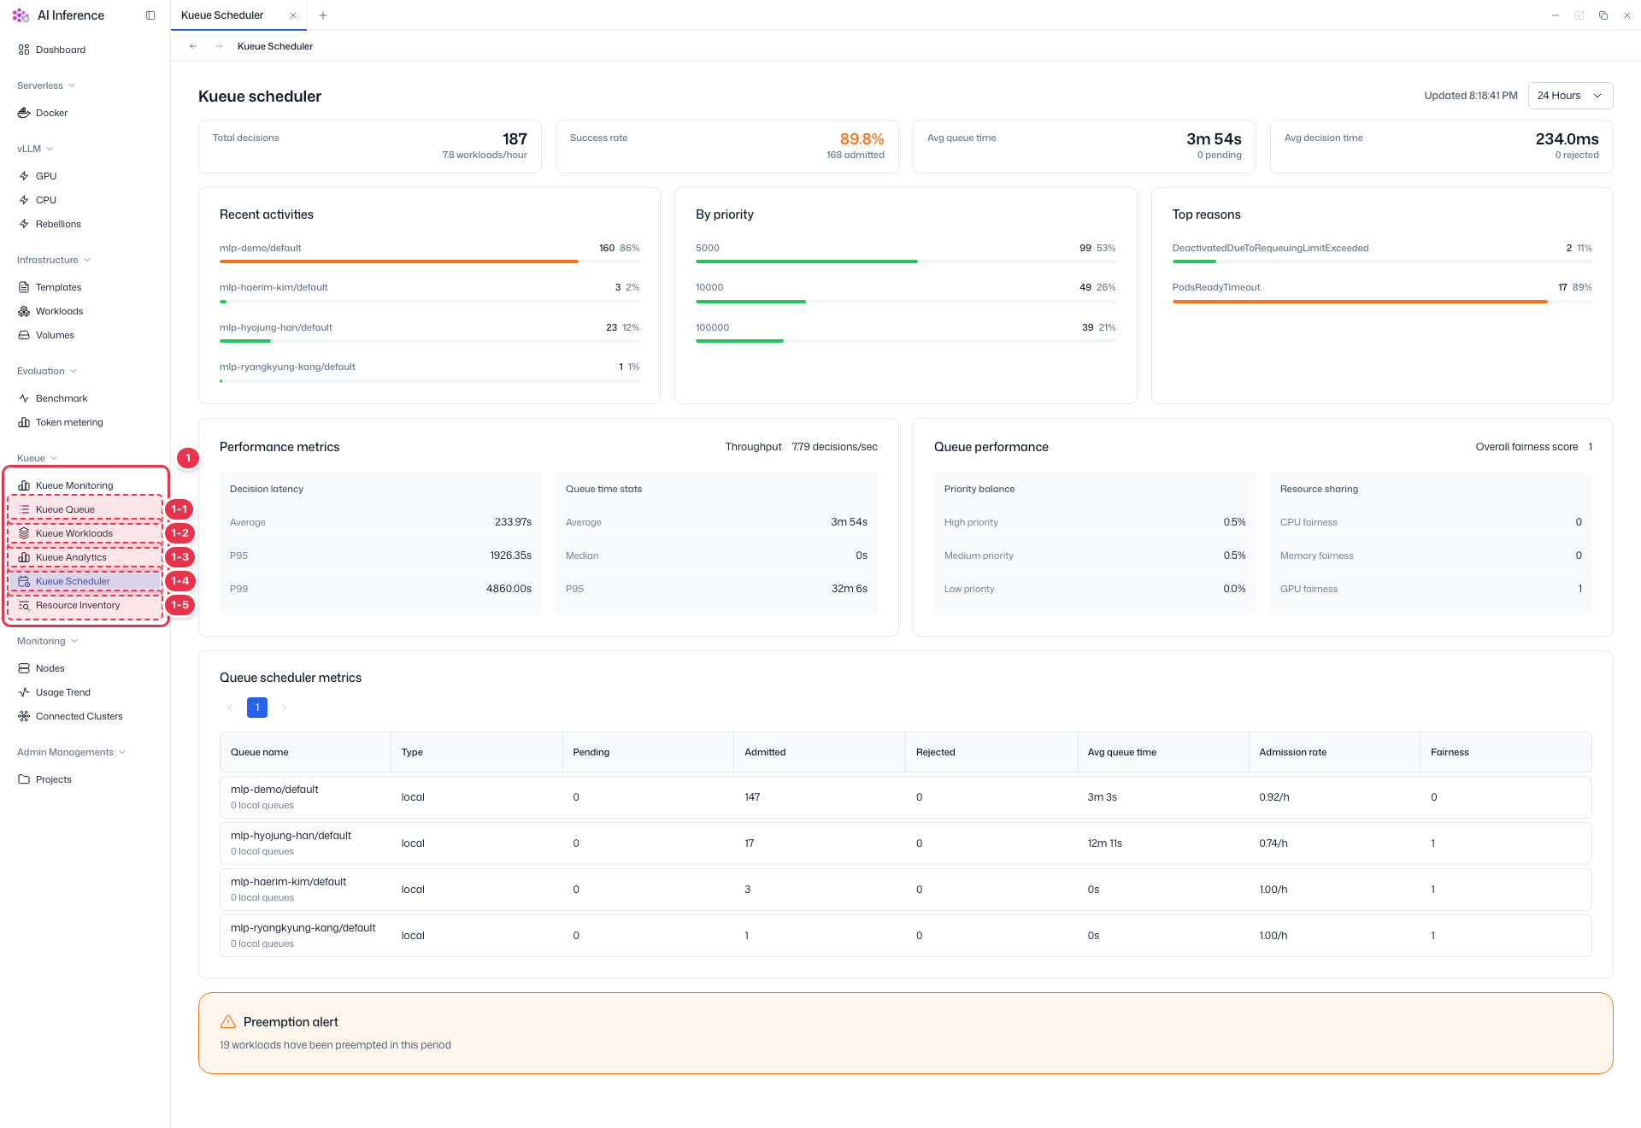Open the Benchmark page
This screenshot has width=1641, height=1128.
point(62,398)
